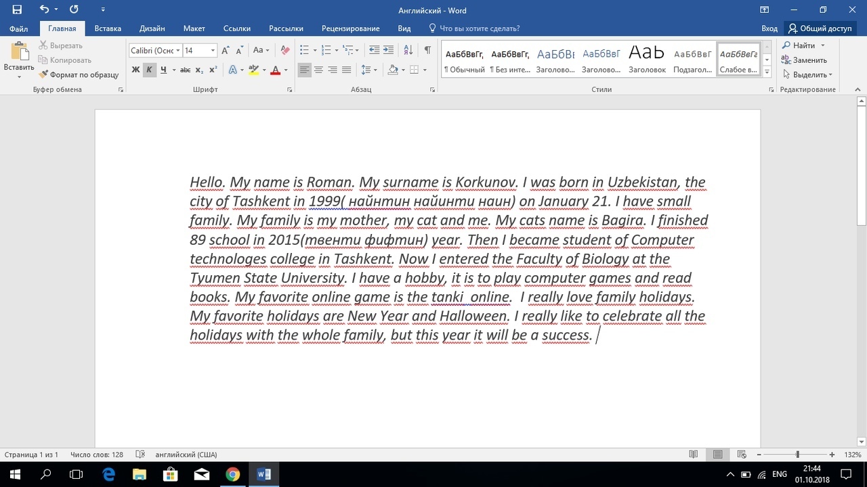The image size is (867, 487).
Task: Expand the styles gallery with the More arrow
Action: (x=767, y=72)
